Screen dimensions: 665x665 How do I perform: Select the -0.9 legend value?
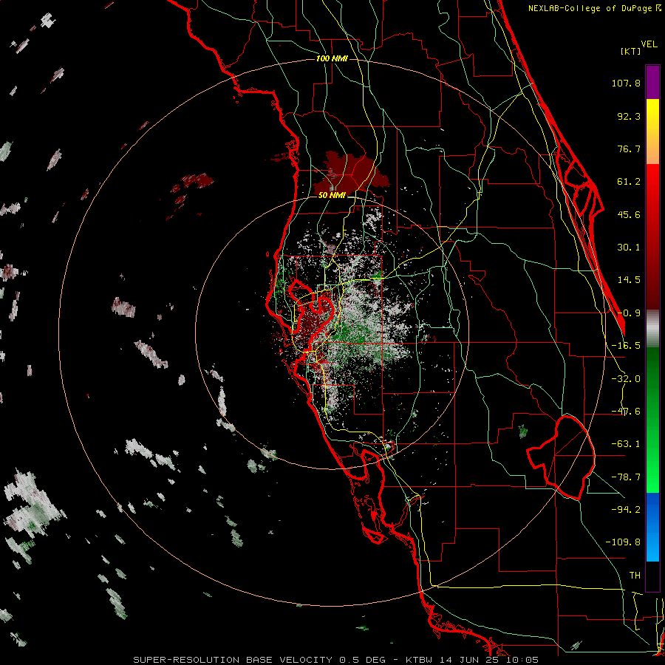pyautogui.click(x=629, y=313)
